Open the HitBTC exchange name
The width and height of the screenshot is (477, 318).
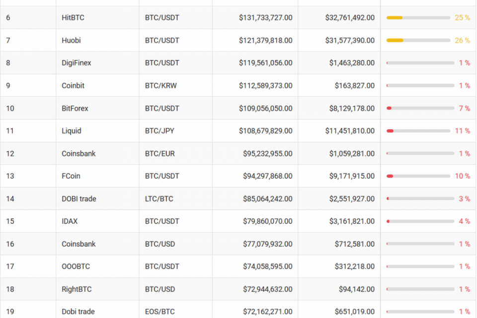73,18
